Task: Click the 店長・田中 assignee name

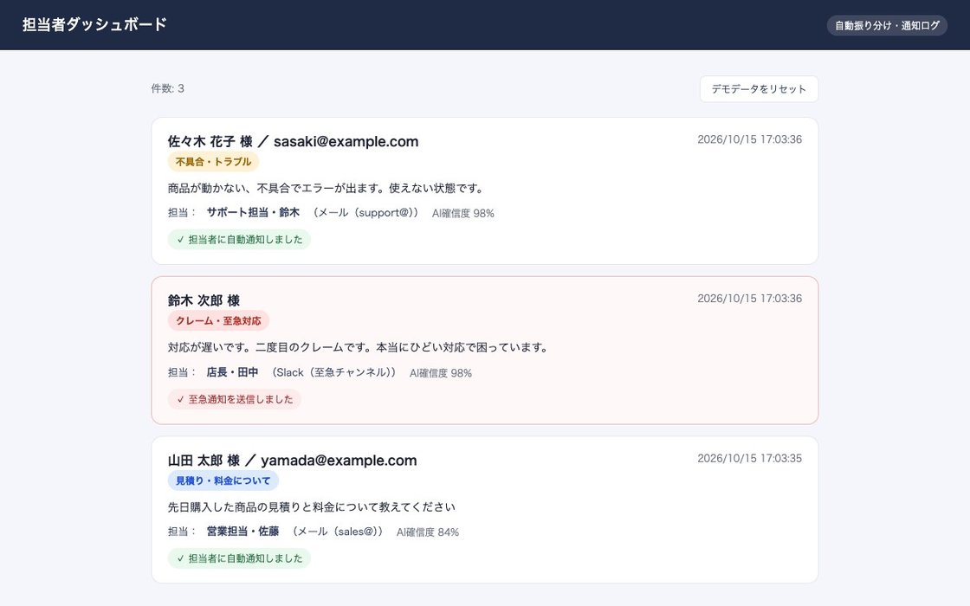Action: tap(233, 372)
